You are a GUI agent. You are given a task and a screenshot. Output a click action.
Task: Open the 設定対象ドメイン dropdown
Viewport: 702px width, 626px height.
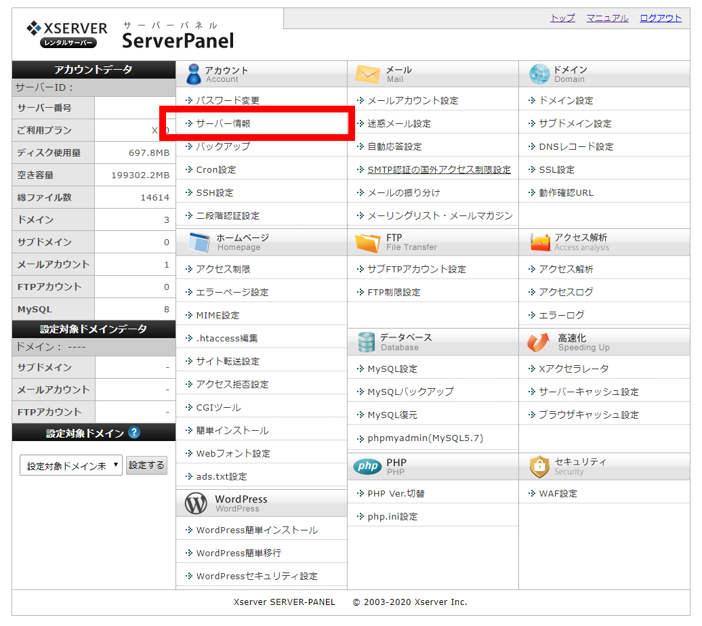70,465
